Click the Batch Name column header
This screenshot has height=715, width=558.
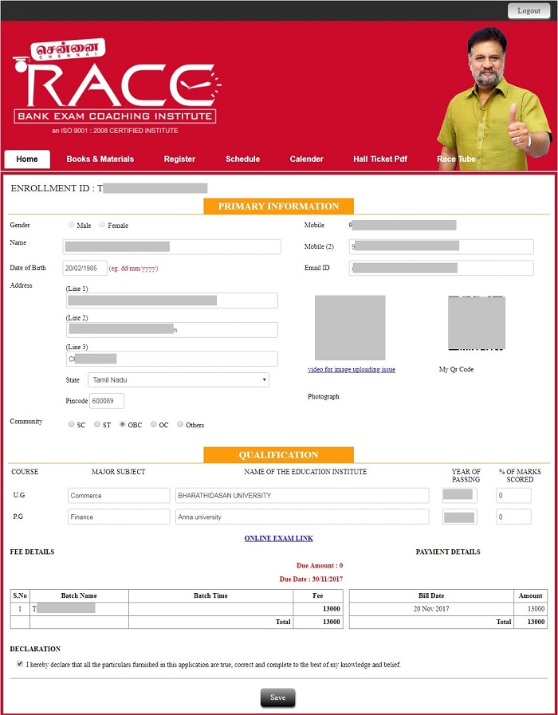click(x=79, y=595)
